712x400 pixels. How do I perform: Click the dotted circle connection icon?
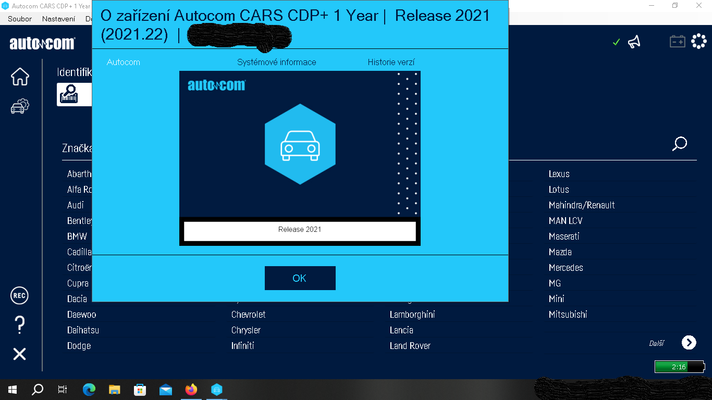698,41
